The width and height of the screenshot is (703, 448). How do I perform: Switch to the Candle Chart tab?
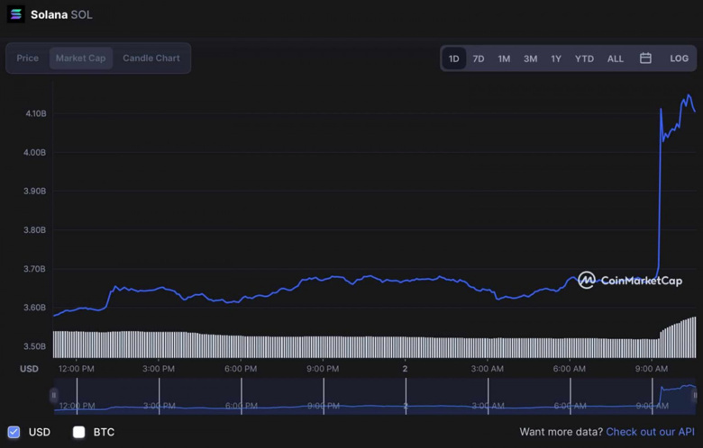(151, 58)
